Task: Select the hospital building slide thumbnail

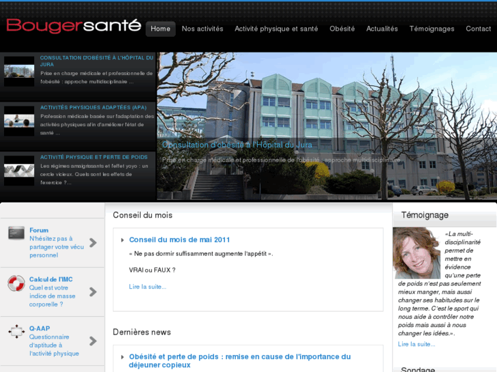Action: tap(19, 71)
